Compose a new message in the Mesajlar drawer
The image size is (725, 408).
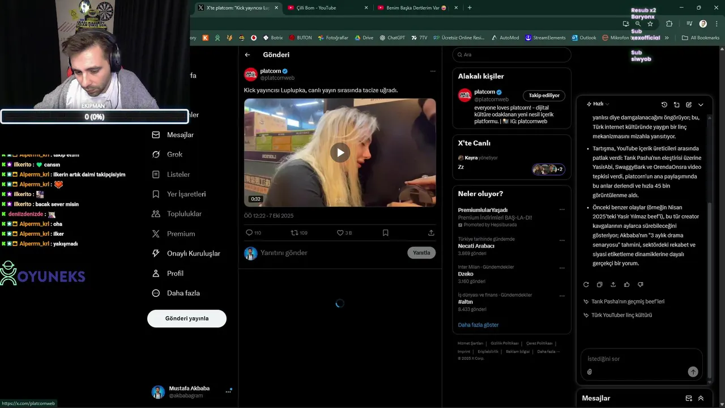(x=689, y=398)
